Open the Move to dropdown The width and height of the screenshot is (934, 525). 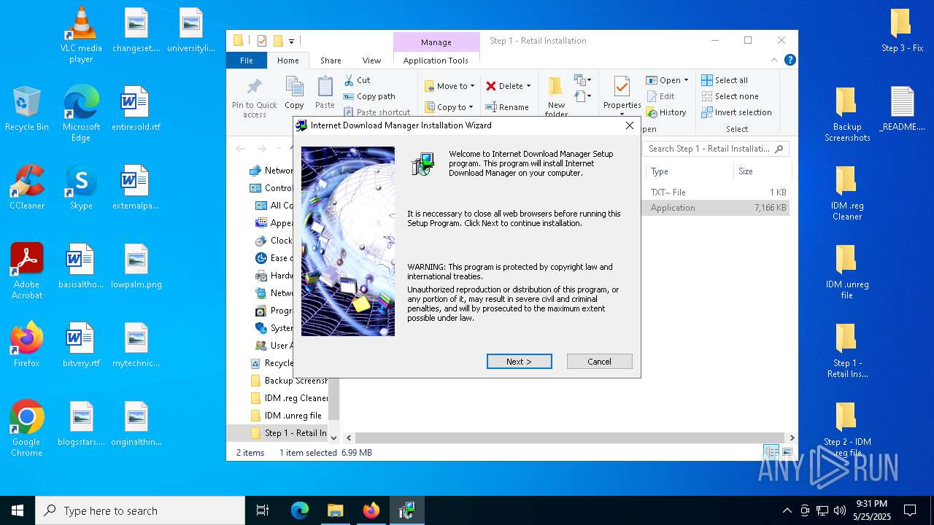(x=449, y=86)
